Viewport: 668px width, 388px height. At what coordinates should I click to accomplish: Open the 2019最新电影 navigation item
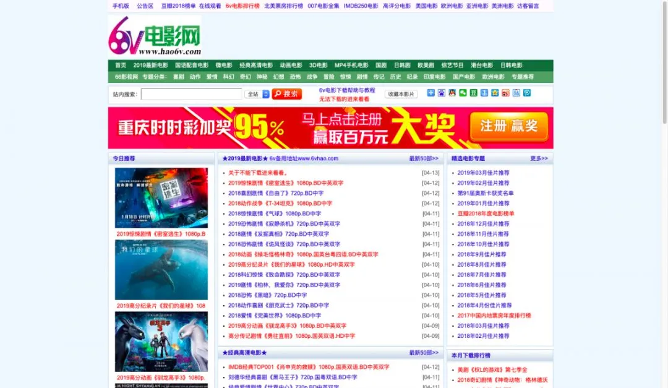click(151, 65)
